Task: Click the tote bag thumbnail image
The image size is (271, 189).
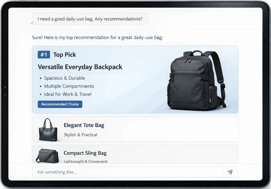Action: [48, 130]
